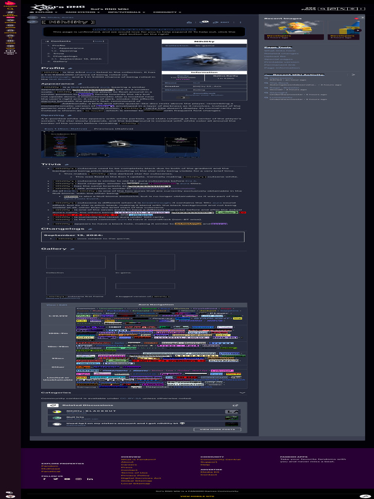Click Start a Wiki in sidebar
Image resolution: width=374 pixels, height=499 pixels.
(10, 52)
